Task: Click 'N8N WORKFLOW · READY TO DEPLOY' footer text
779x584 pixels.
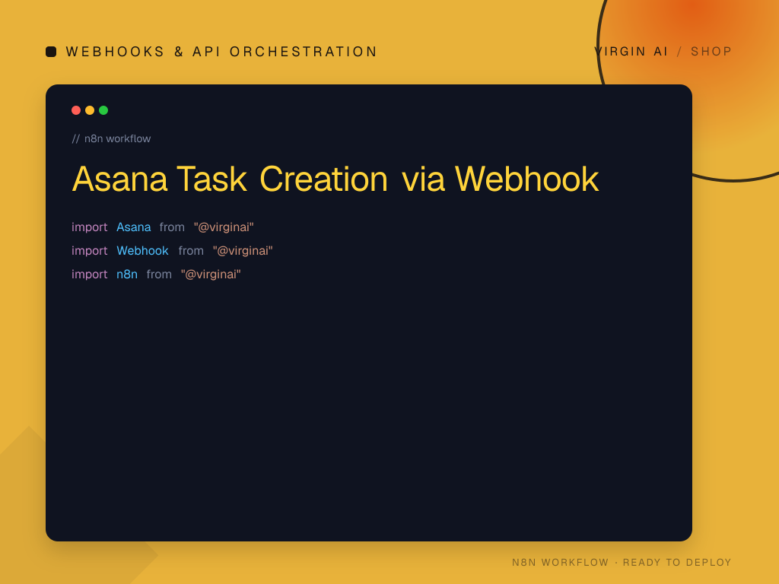Action: coord(622,562)
